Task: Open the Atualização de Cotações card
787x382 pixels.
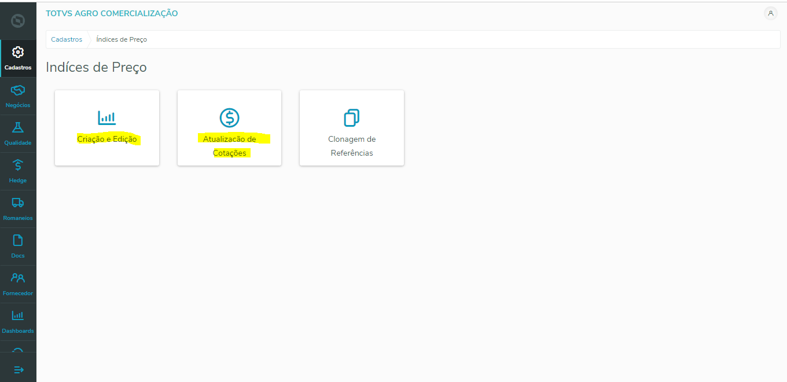Action: tap(229, 128)
